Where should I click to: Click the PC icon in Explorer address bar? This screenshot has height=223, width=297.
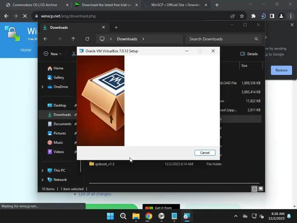point(102,39)
